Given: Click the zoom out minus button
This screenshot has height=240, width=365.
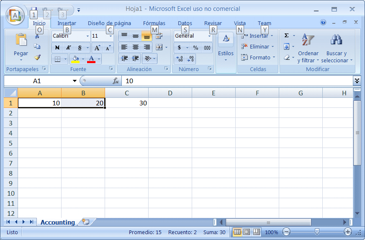Looking at the screenshot, I should coord(286,232).
